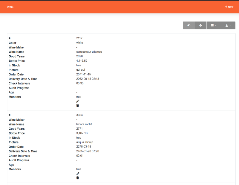Click the color value white

click(x=79, y=43)
